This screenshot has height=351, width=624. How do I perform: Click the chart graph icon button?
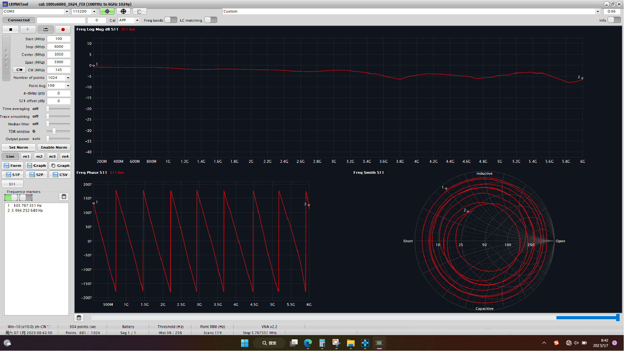point(140,11)
